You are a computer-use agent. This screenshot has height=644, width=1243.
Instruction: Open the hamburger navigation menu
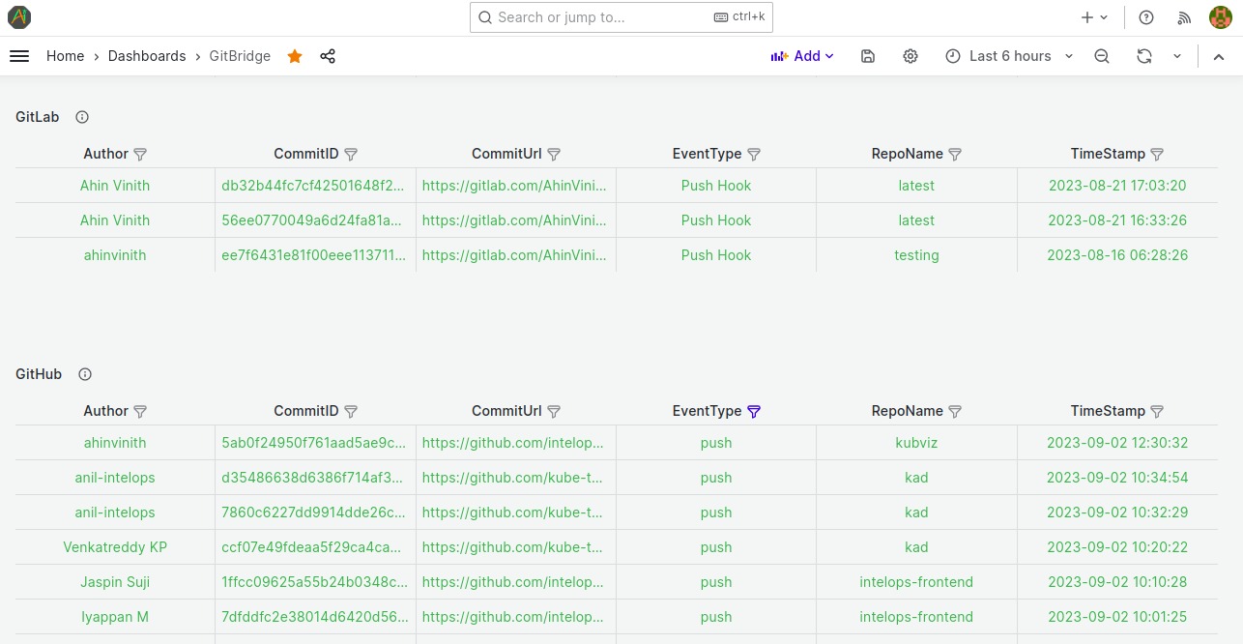19,56
